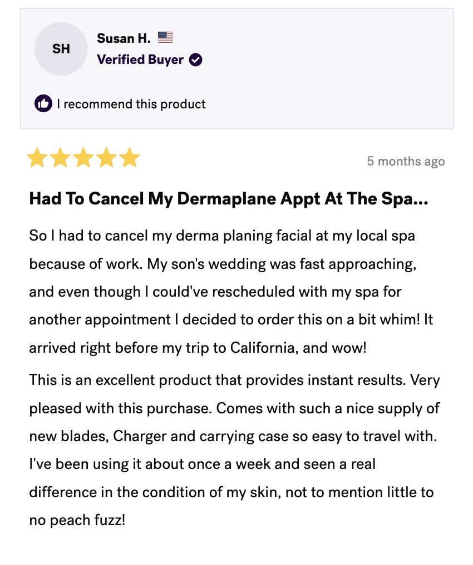
Task: Click the reviewer name Susan H.
Action: 124,38
